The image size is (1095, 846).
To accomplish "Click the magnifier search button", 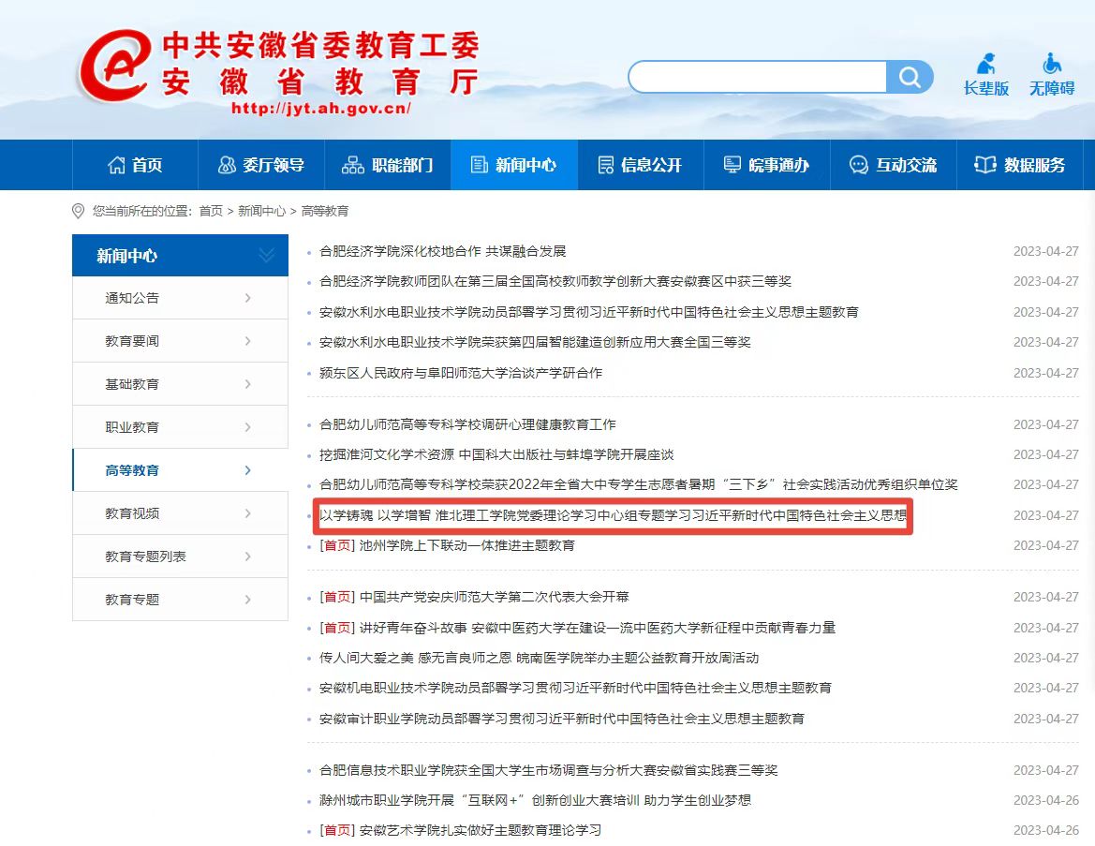I will click(910, 77).
